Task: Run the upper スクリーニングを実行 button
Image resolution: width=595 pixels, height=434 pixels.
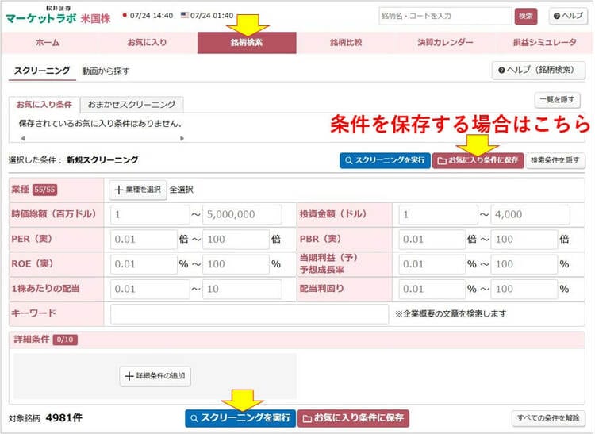Action: click(385, 160)
